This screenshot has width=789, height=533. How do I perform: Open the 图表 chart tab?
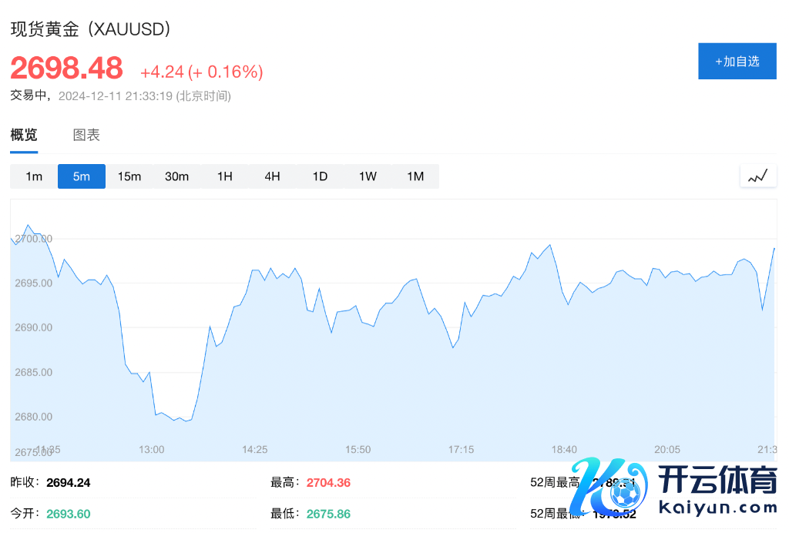coord(86,136)
